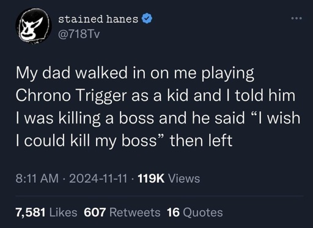Screen dimensions: 313x228
Task: Click the words could kill my boss
Action: point(90,141)
